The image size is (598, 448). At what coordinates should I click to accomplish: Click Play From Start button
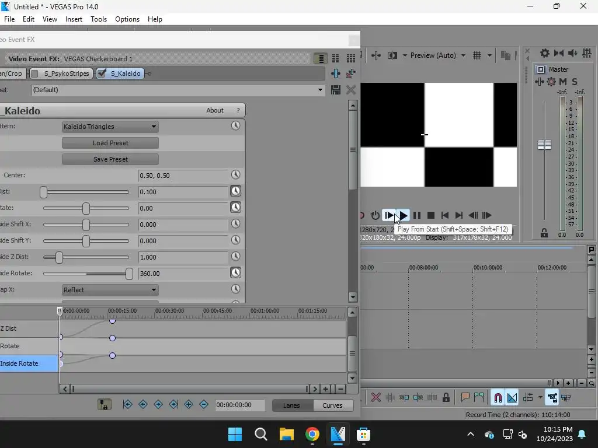(x=389, y=216)
